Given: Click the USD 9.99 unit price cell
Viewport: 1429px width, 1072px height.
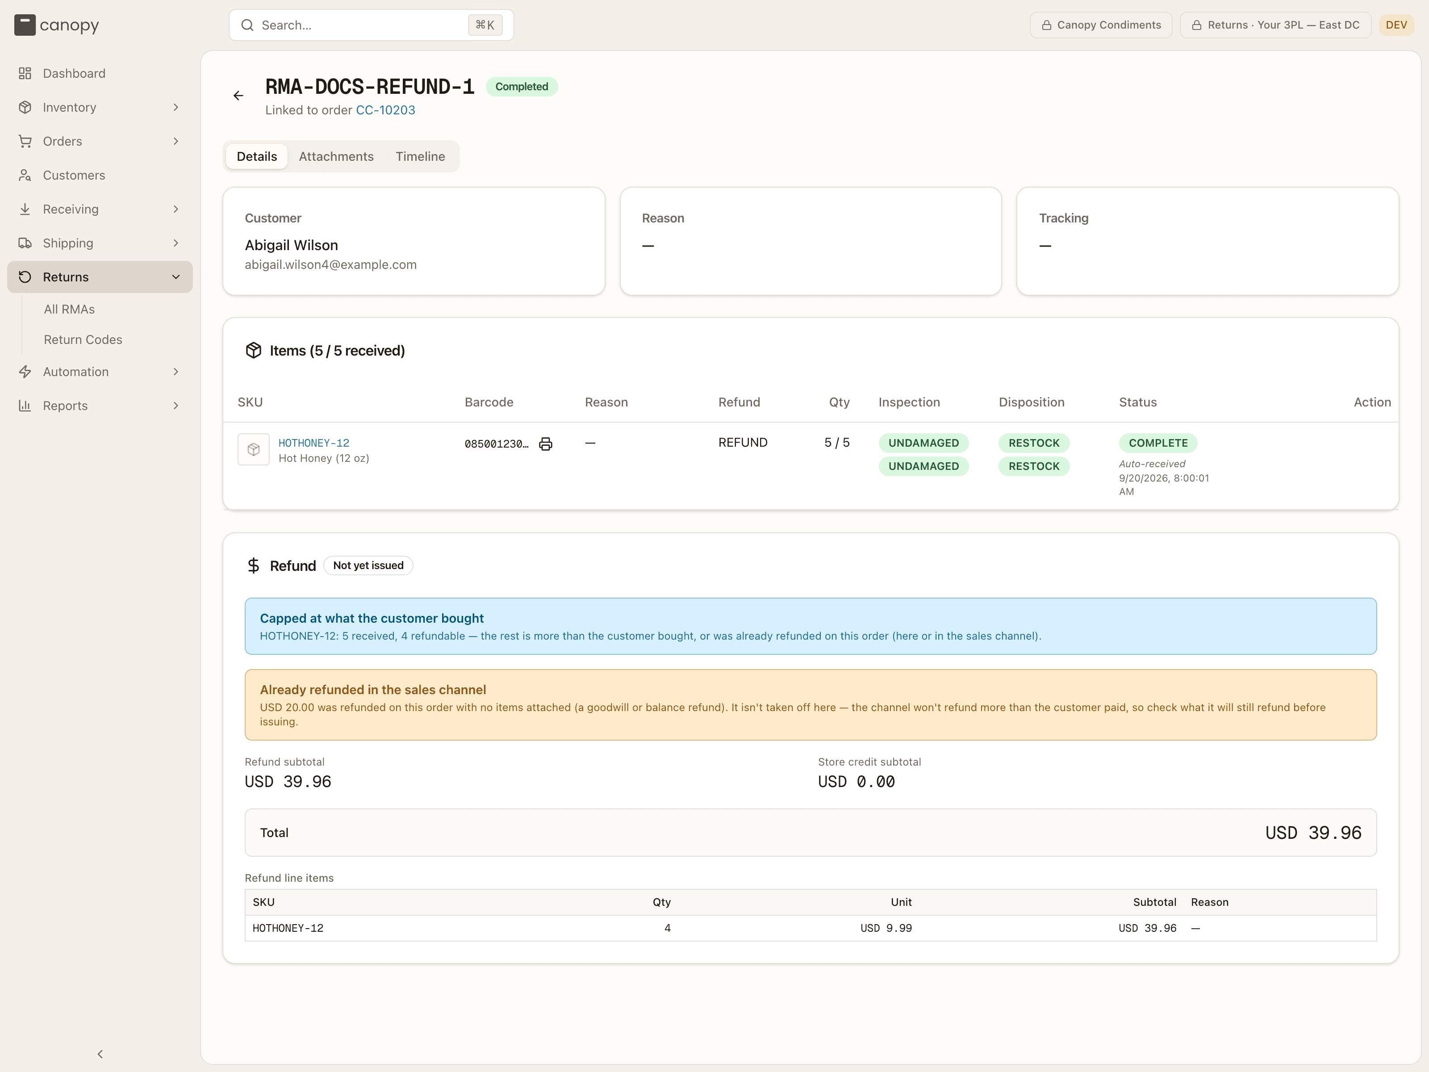Looking at the screenshot, I should 886,928.
